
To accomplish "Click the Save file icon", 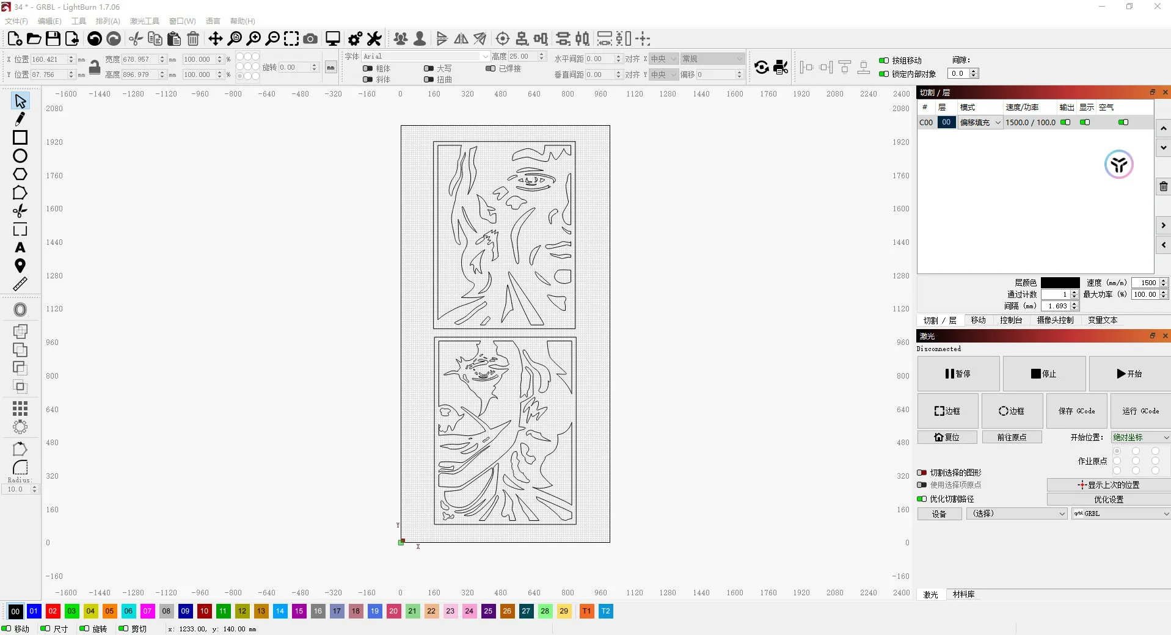I will click(x=53, y=39).
